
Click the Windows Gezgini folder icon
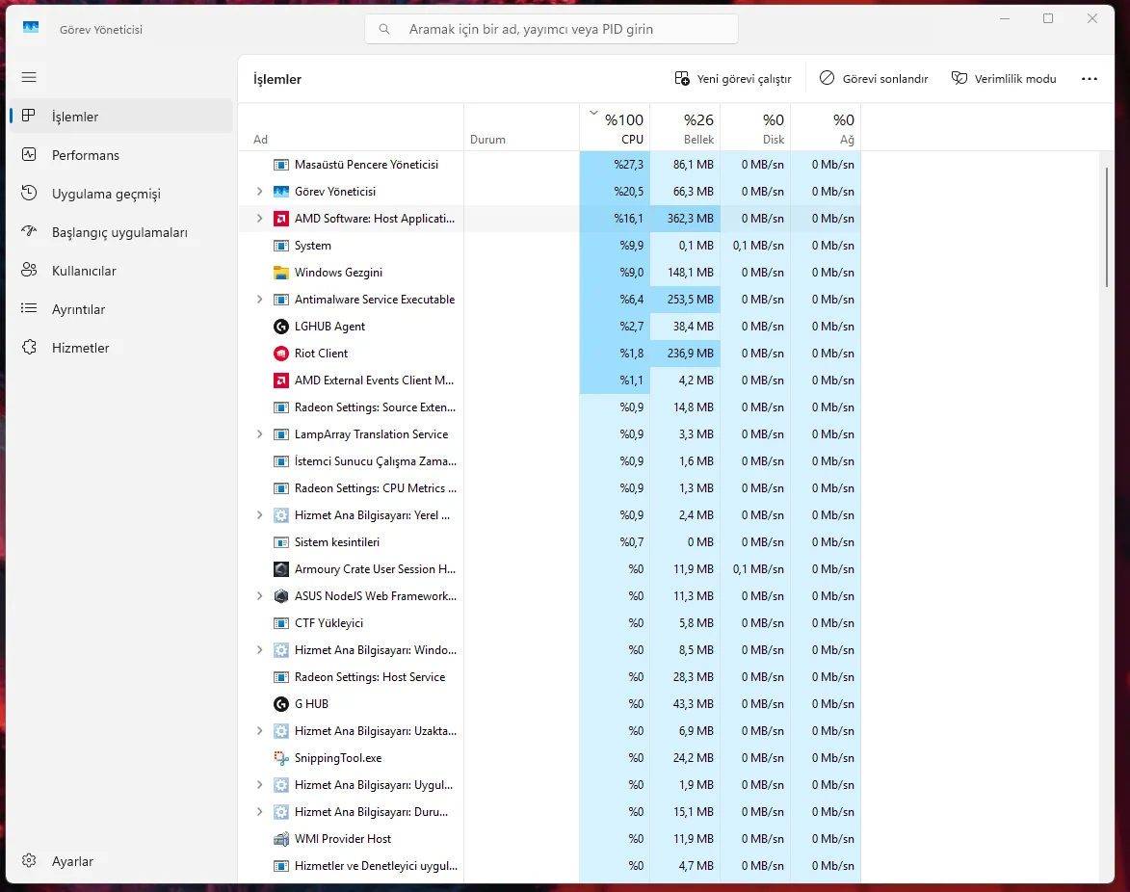pyautogui.click(x=281, y=273)
